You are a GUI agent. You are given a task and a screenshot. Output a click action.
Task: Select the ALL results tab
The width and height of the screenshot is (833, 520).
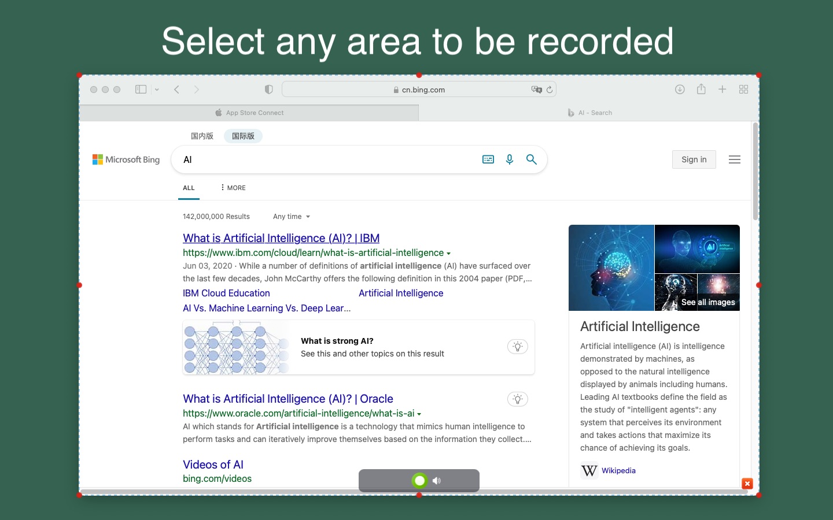[189, 188]
